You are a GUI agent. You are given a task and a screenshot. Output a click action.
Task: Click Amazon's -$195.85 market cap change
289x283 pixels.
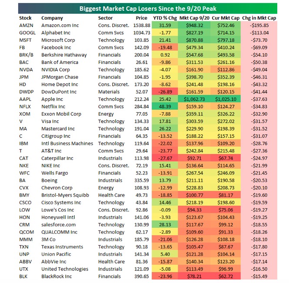259,26
